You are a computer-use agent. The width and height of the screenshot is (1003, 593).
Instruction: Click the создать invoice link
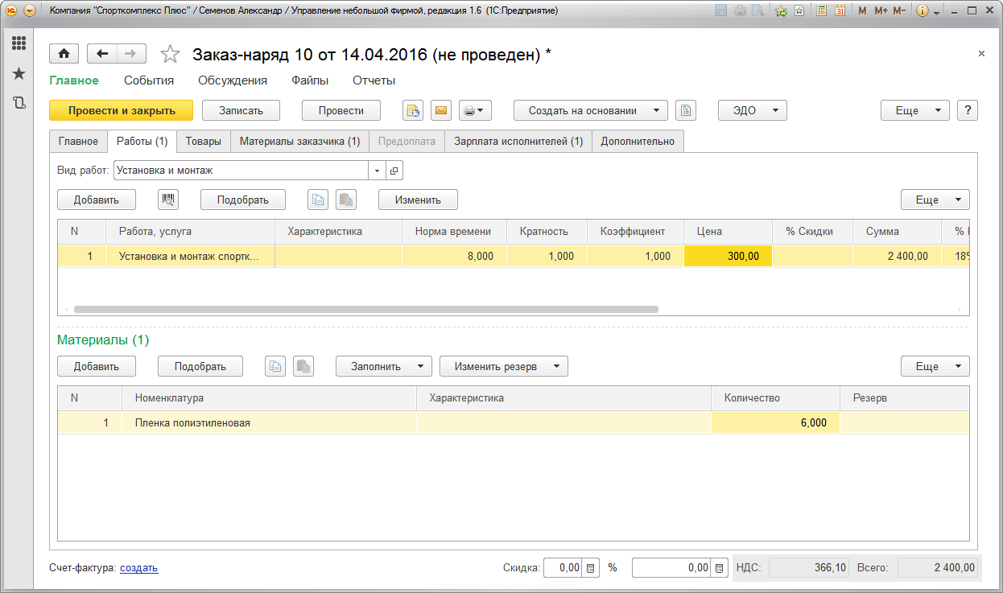click(x=138, y=568)
